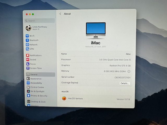Viewport: 167px width, 125px height.
Task: Click the VPN icon in sidebar
Action: click(x=27, y=49)
